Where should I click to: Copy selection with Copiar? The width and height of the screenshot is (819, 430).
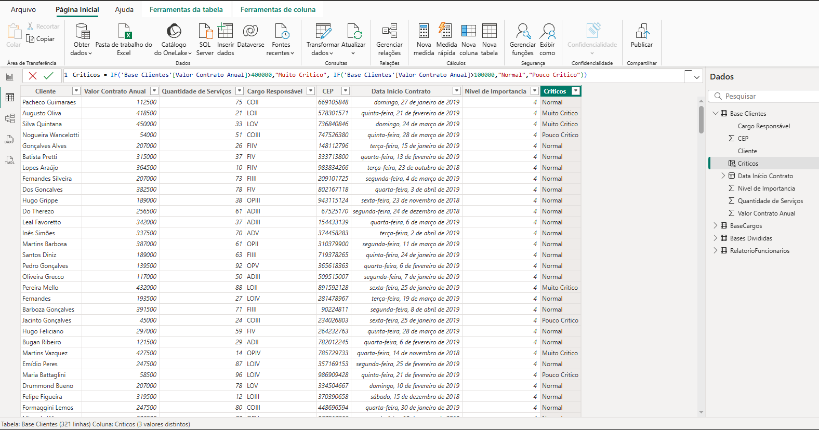[41, 38]
